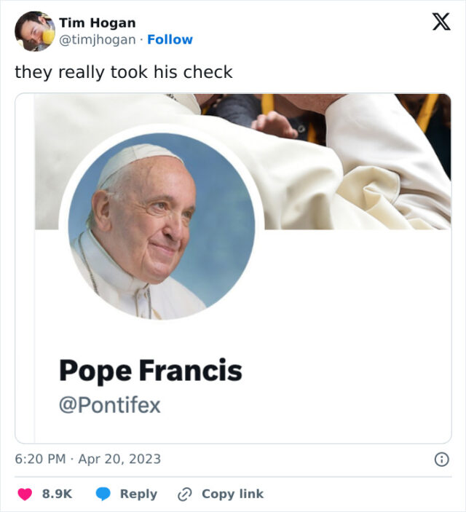The width and height of the screenshot is (466, 512).
Task: Click the banner photo above the profile
Action: coord(349,160)
